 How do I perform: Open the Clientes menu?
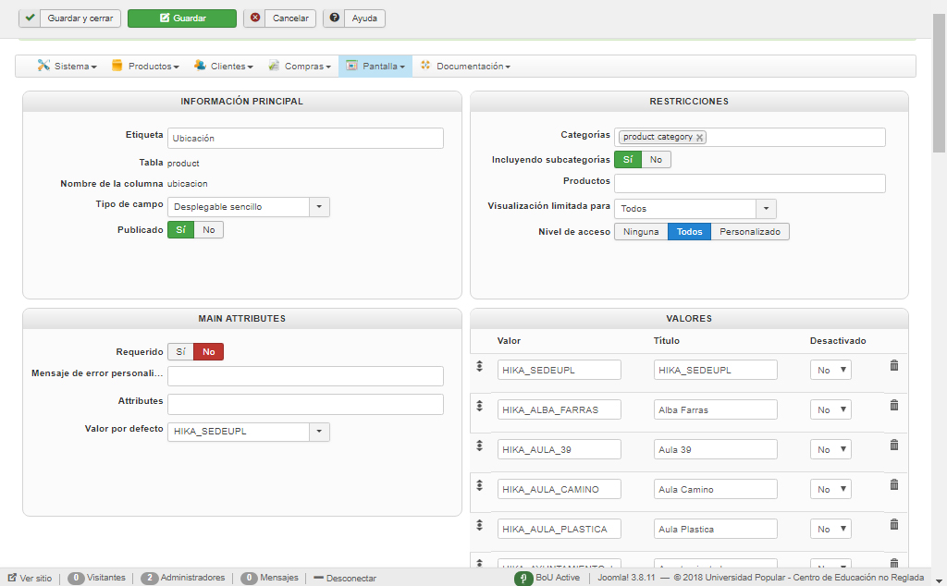tap(224, 66)
